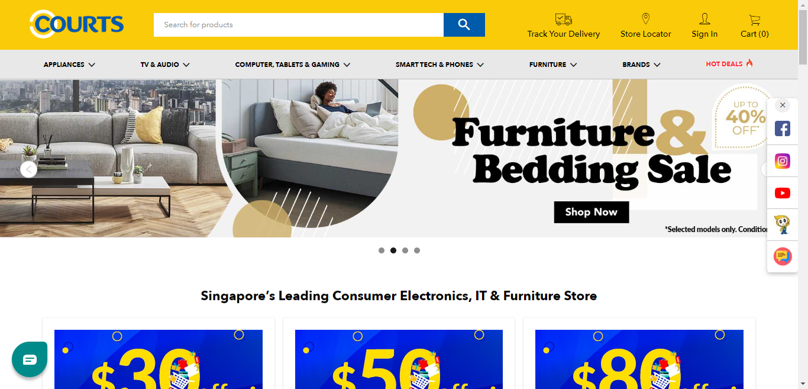Click the mascot character icon in sidebar
Screen dimensions: 808x389
pos(783,225)
